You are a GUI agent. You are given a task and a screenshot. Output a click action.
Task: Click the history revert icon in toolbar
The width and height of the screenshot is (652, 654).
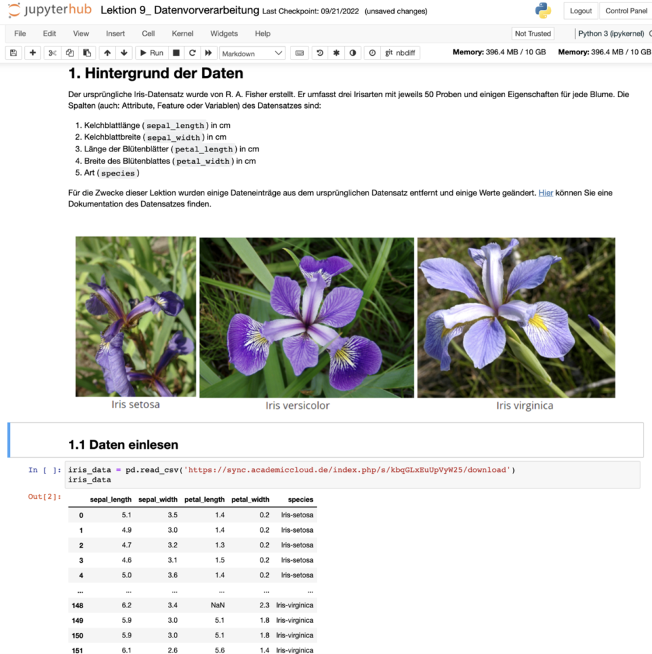[x=320, y=53]
